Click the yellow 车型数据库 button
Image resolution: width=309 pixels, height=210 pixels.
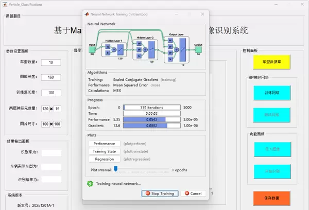(271, 62)
